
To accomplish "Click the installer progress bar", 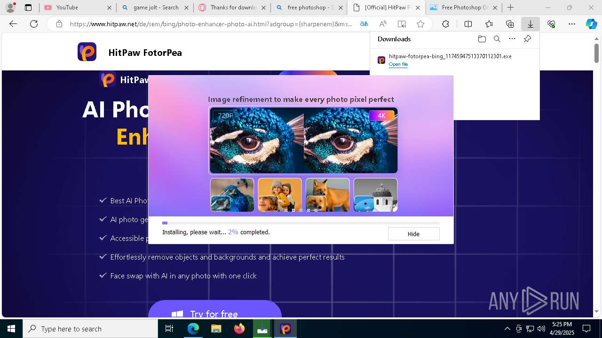I will click(301, 223).
